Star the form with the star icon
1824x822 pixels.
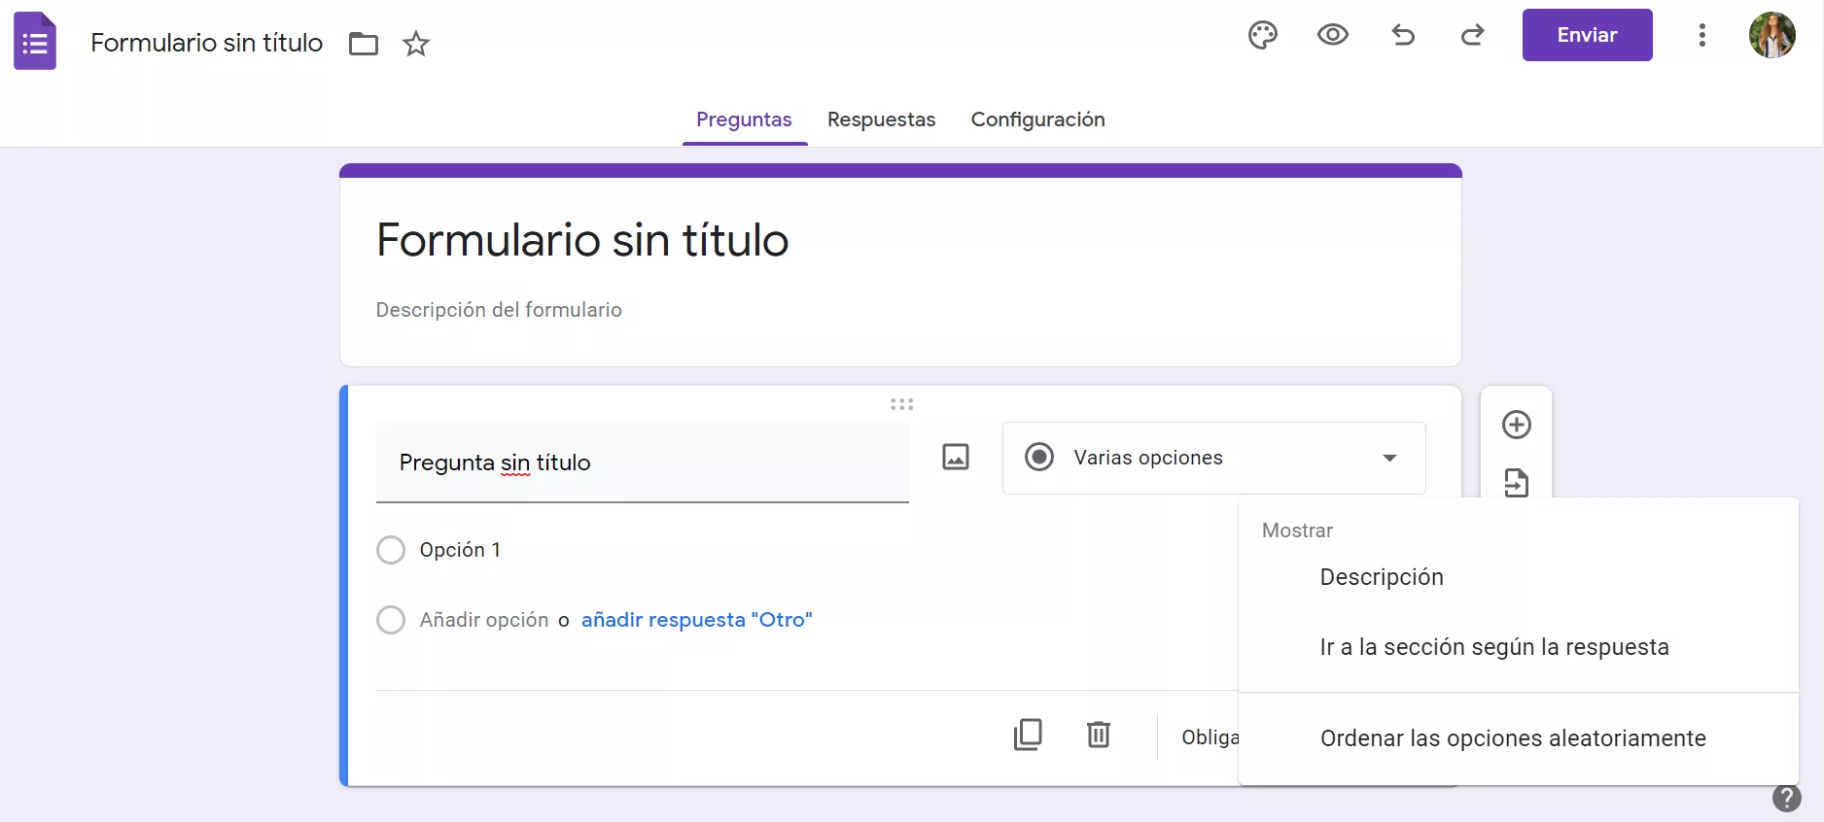tap(416, 44)
